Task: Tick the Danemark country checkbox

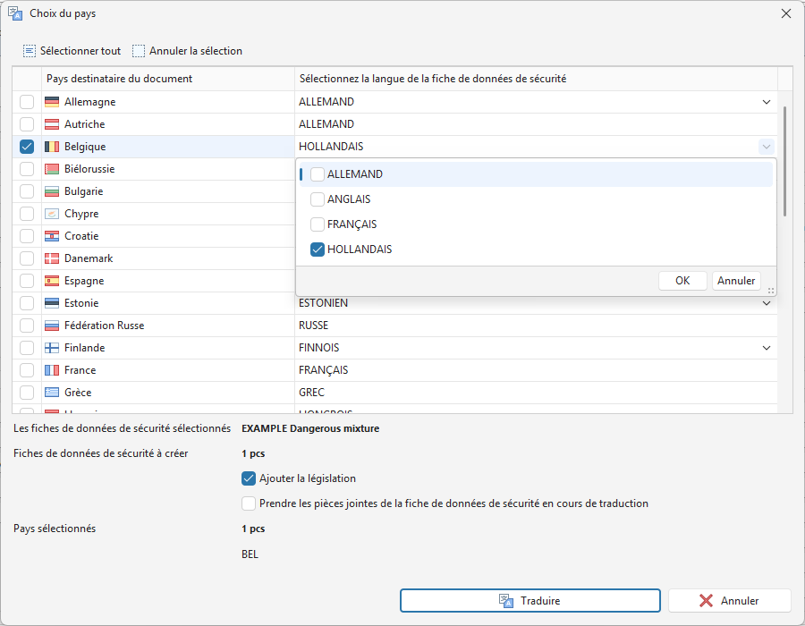Action: [27, 258]
